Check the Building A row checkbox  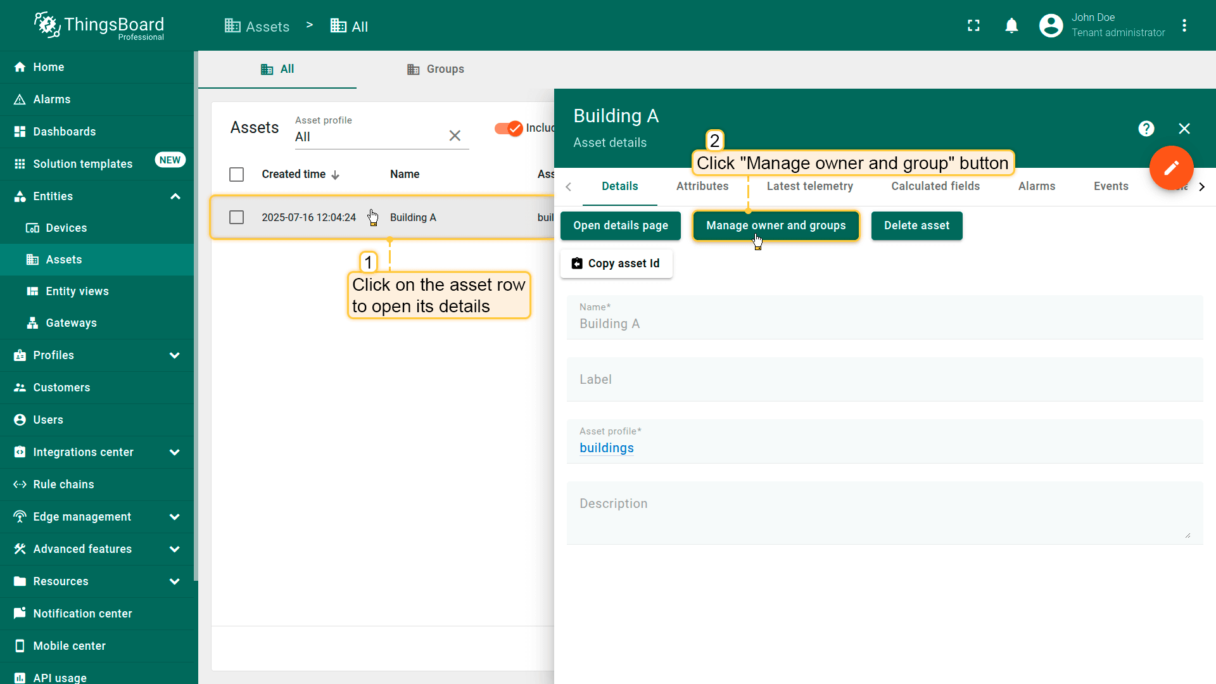[x=236, y=217]
